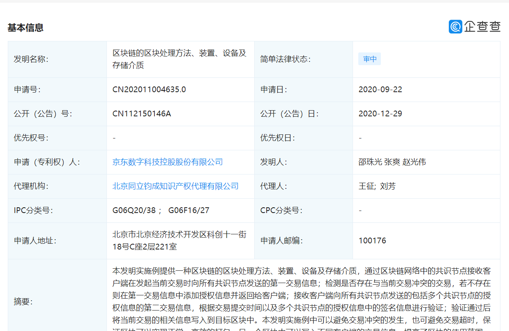Click the 发明名称 label cell
509x331 pixels.
[57, 59]
